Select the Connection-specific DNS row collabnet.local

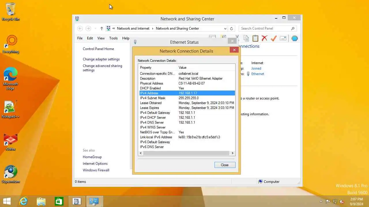coord(187,74)
